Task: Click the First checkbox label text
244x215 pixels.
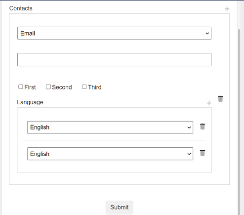Action: [x=30, y=87]
